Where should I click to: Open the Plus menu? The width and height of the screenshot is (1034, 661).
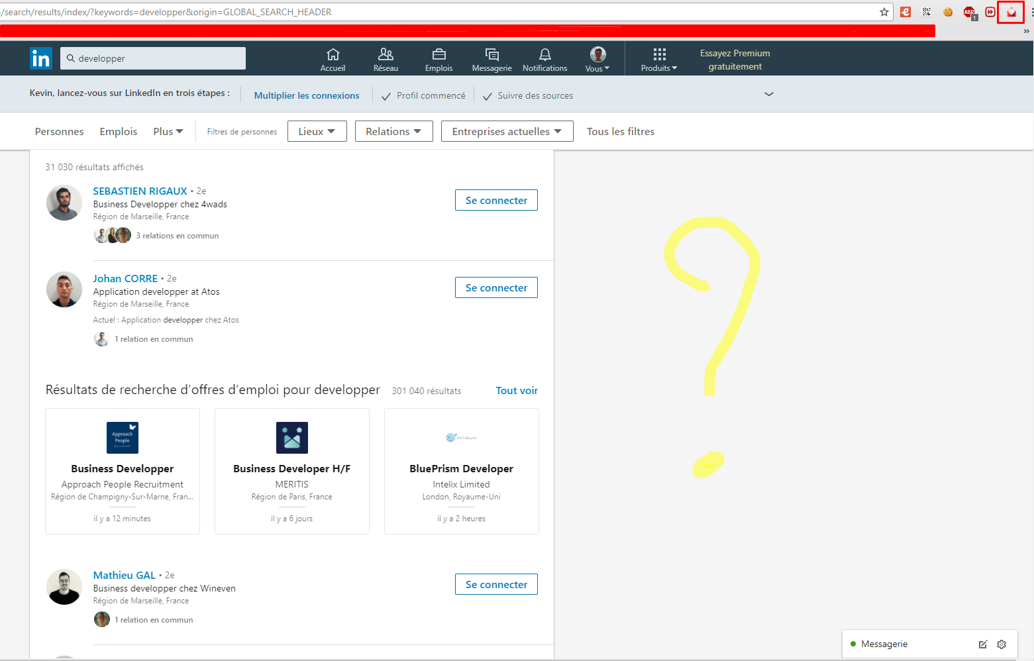coord(168,131)
